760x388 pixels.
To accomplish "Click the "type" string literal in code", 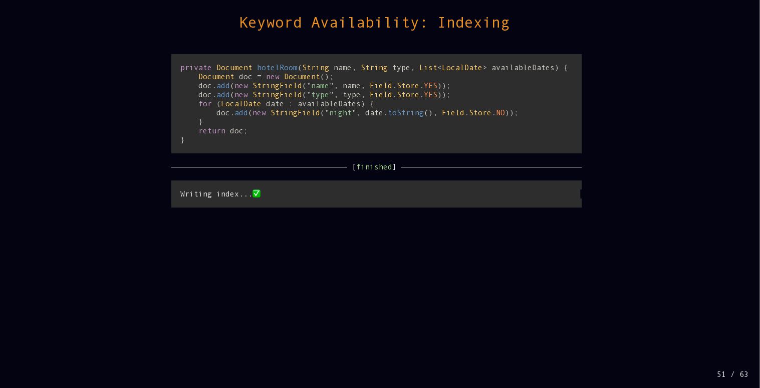I will 321,95.
